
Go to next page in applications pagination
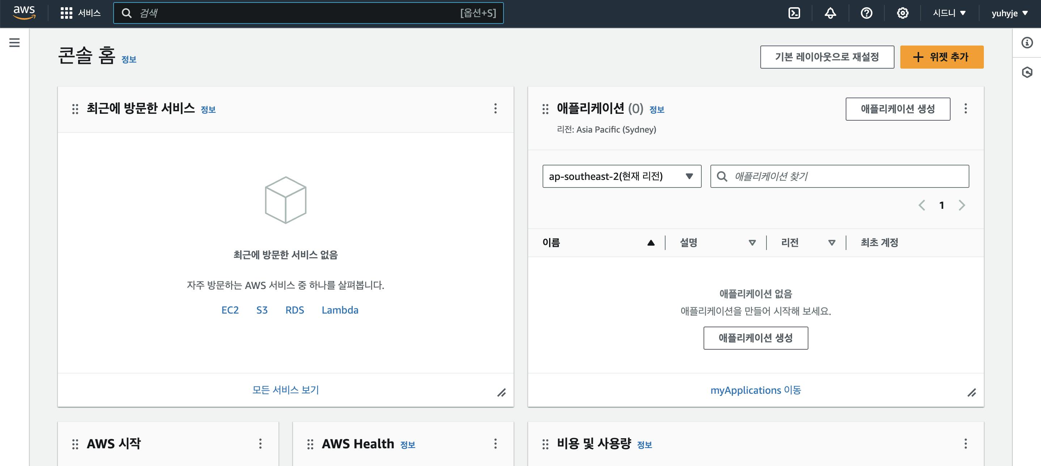click(962, 205)
